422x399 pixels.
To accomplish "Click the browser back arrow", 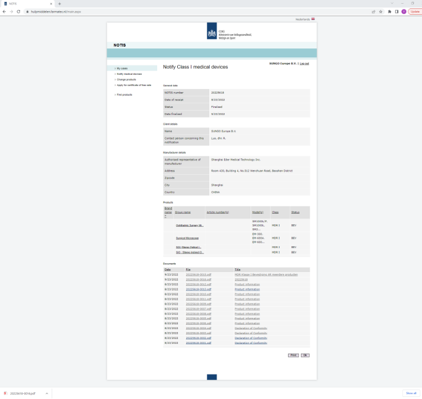I will [4, 11].
